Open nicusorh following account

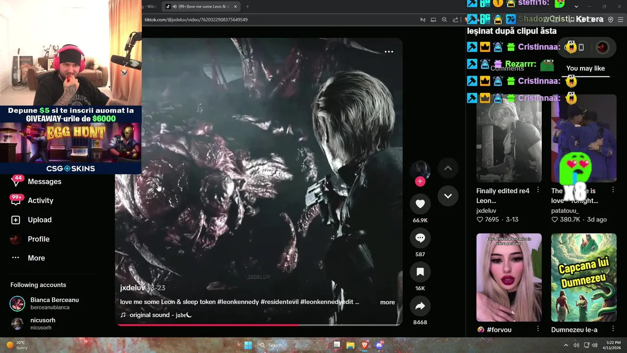[33, 324]
